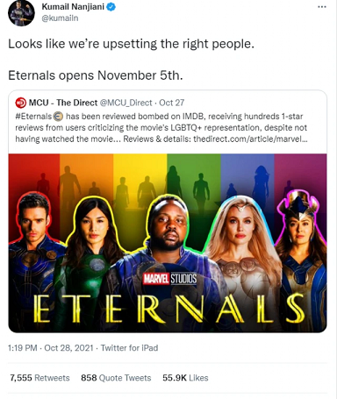Open the thedirect.com article link
Viewport: 337px width, 399px height.
(250, 139)
